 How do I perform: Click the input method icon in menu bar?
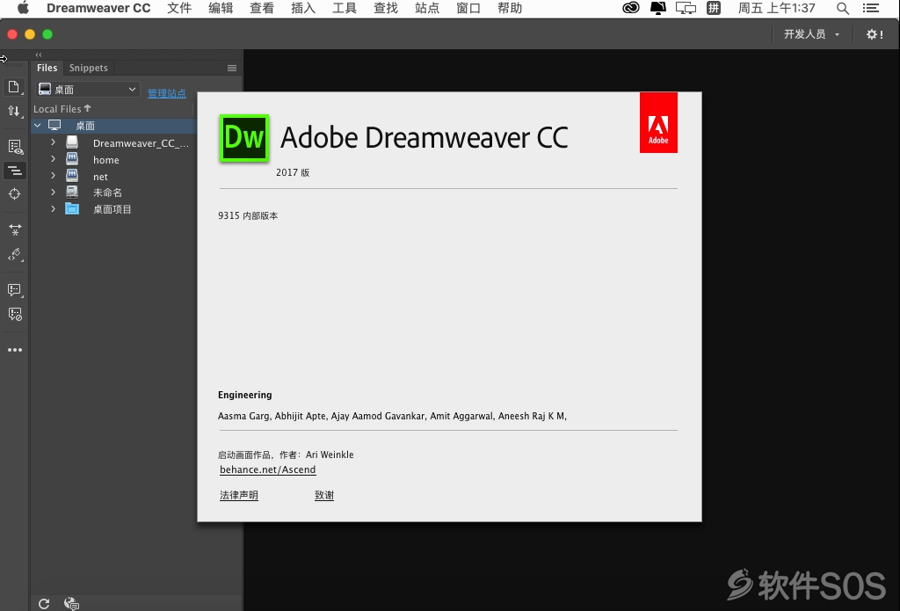(714, 8)
